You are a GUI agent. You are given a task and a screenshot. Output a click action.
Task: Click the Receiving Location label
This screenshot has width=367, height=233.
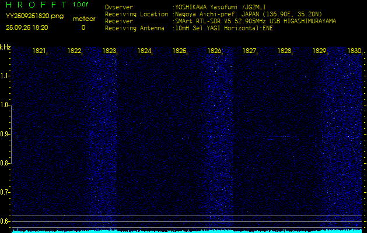pos(137,14)
